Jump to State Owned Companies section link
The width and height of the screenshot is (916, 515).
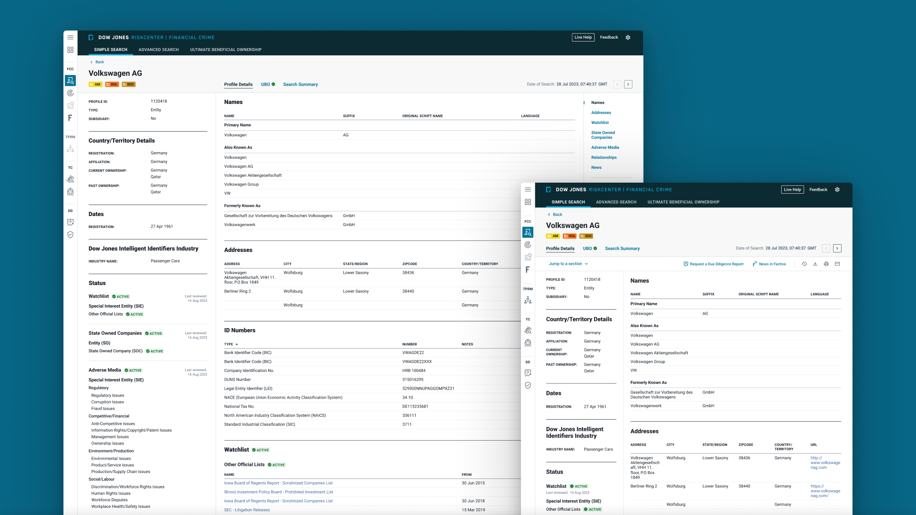[603, 135]
